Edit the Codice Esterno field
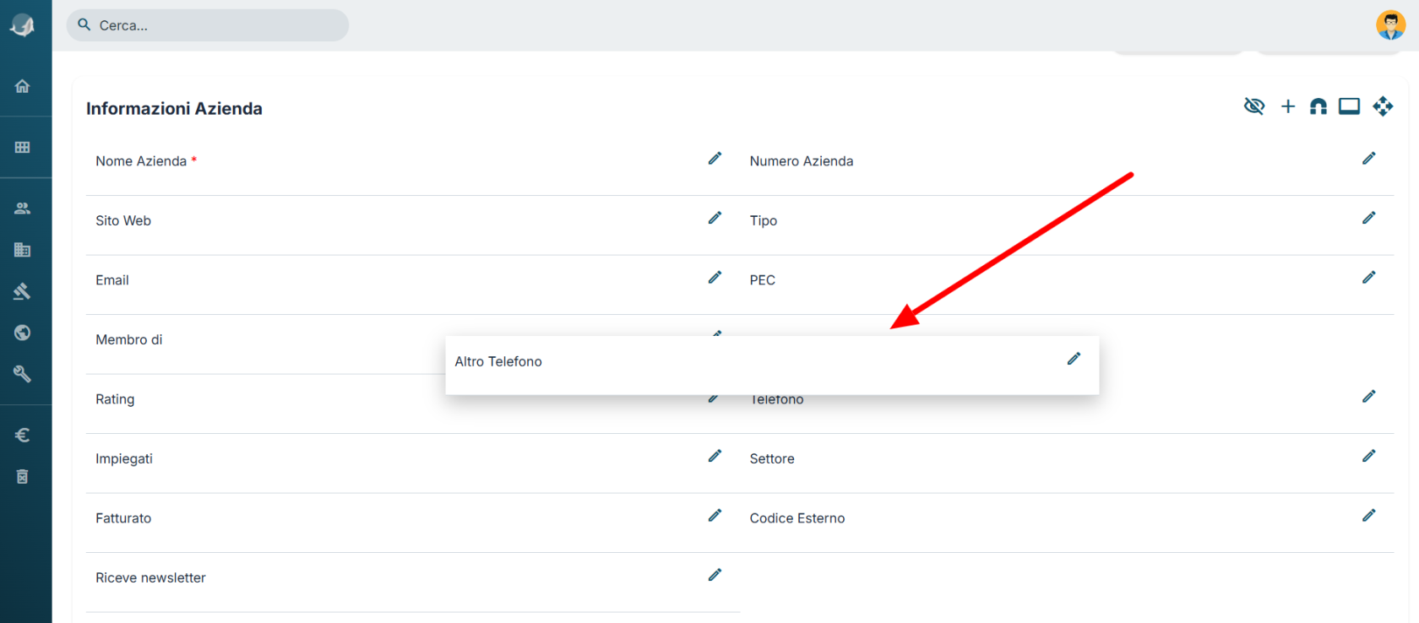Screen dimensions: 1419x623 pyautogui.click(x=1369, y=516)
